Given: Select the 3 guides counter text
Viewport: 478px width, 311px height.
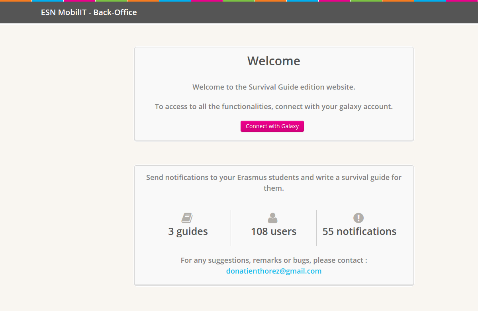Looking at the screenshot, I should (x=188, y=231).
